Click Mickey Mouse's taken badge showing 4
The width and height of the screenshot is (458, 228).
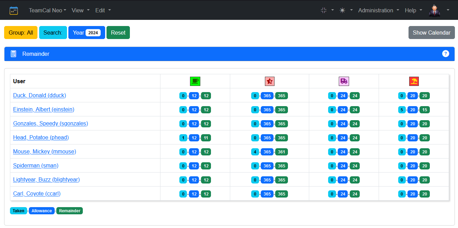[255, 152]
